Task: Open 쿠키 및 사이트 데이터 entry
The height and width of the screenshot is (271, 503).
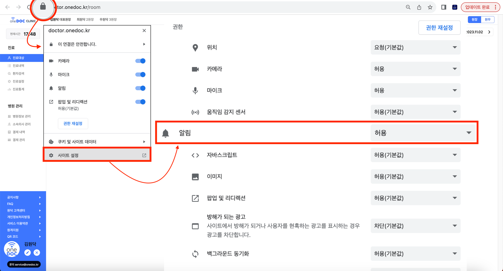Action: tap(97, 142)
